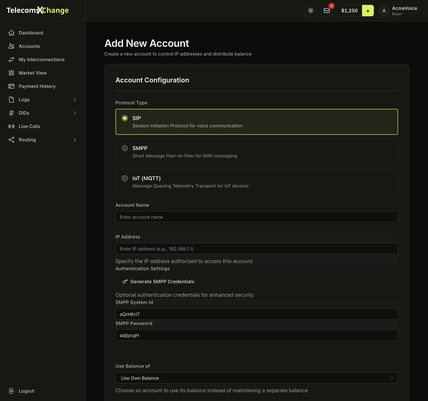The width and height of the screenshot is (428, 401).
Task: Click the Accounts people icon
Action: pos(11,46)
